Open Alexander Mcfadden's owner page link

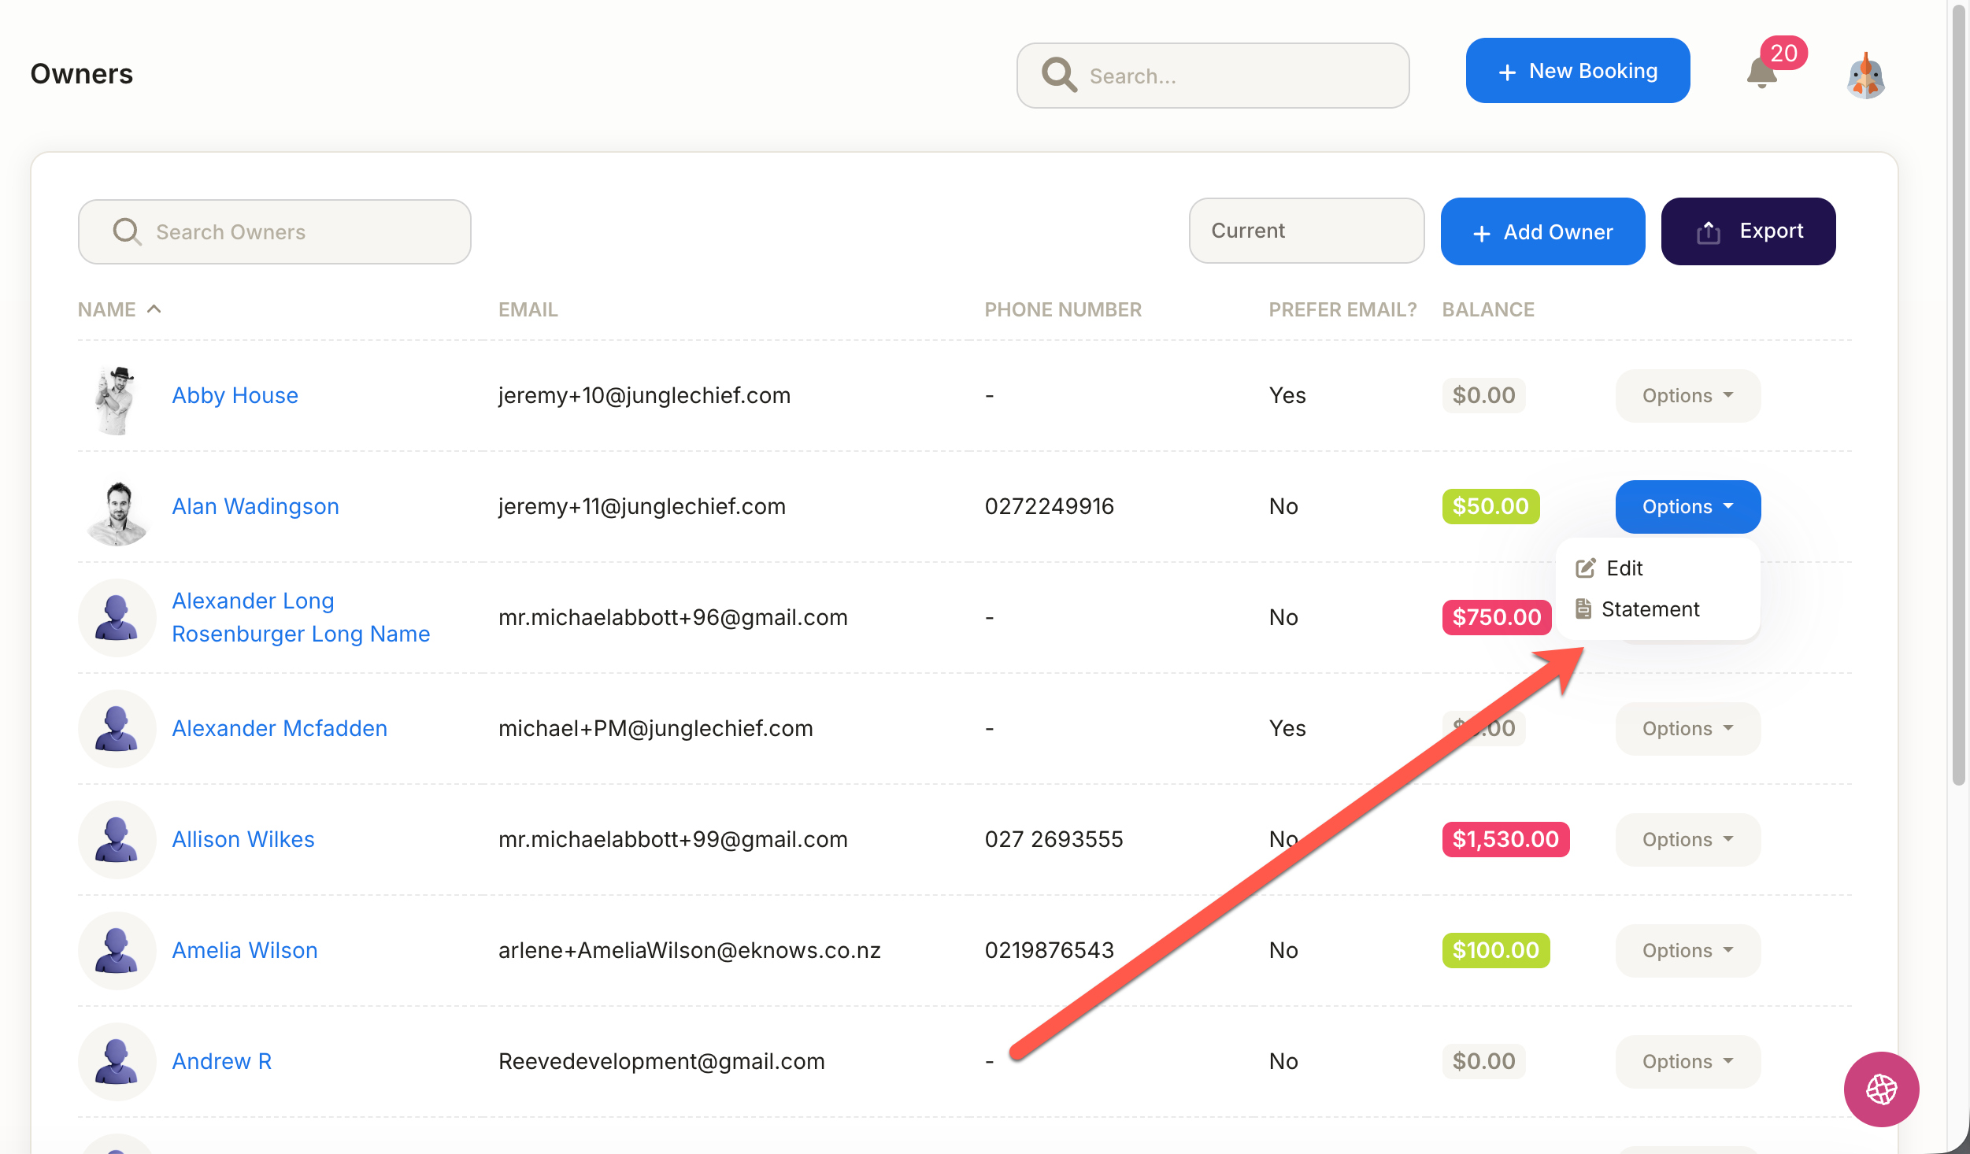tap(280, 728)
